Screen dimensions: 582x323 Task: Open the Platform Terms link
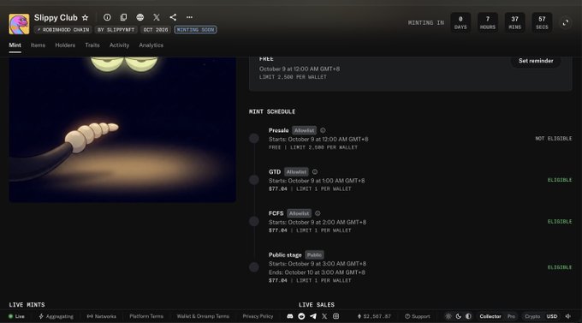tap(146, 316)
